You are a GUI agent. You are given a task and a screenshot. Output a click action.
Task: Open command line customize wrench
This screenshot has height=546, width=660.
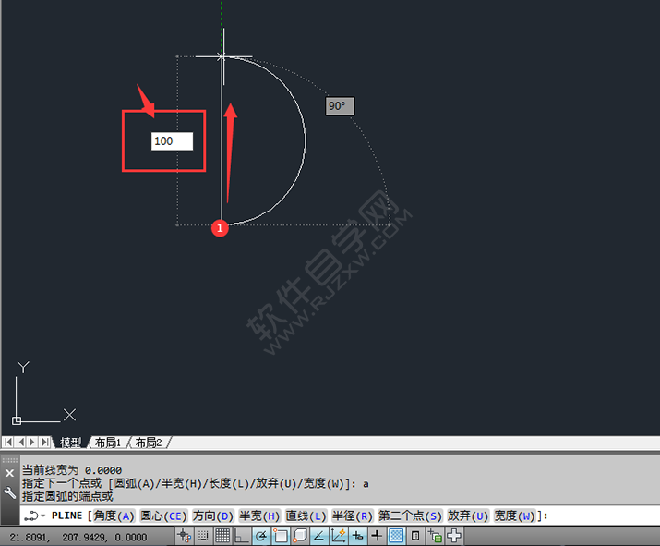coord(9,492)
